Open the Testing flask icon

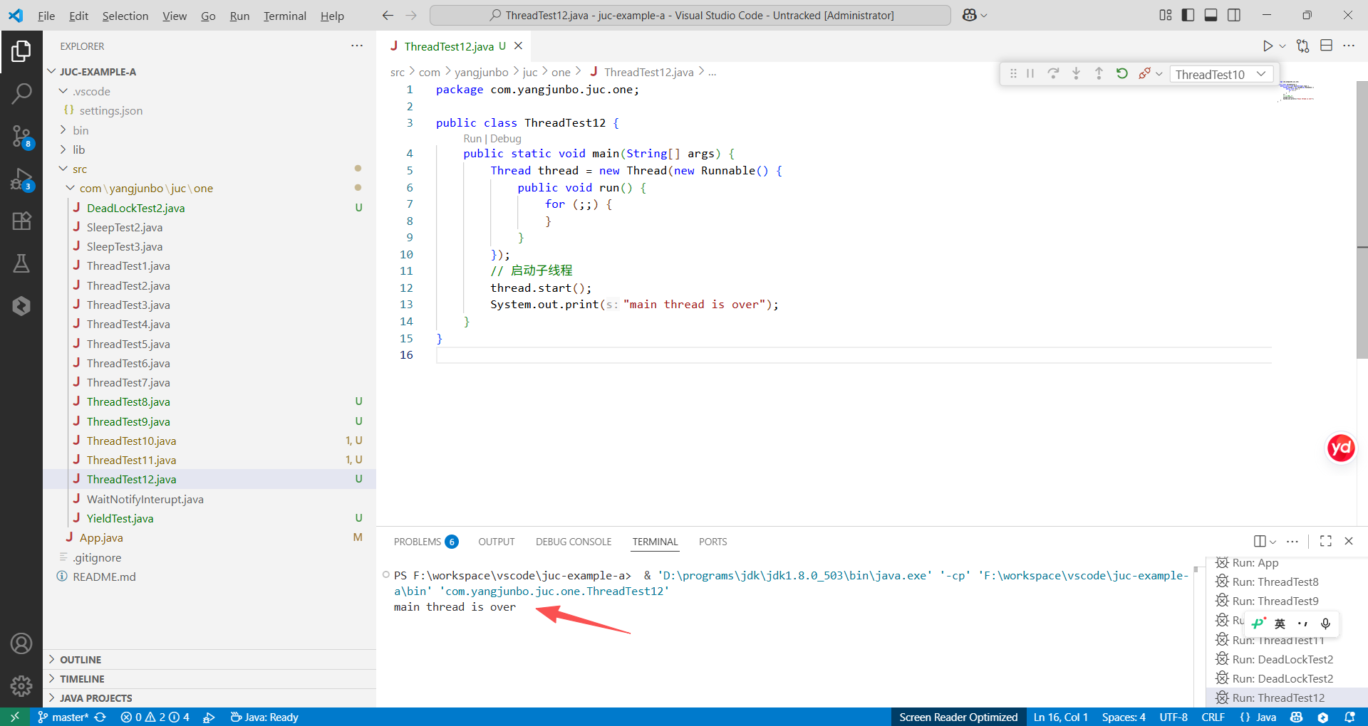pos(21,263)
